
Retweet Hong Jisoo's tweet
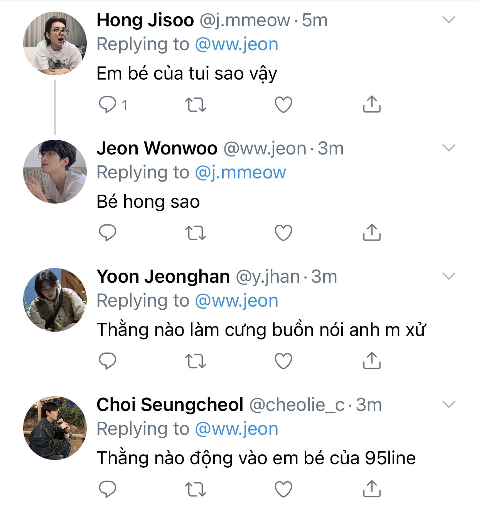point(196,105)
